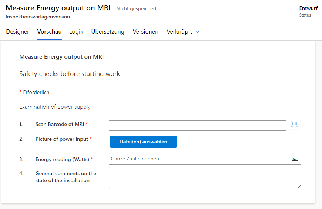Open the Verknüpft tab
This screenshot has width=322, height=209.
(179, 32)
